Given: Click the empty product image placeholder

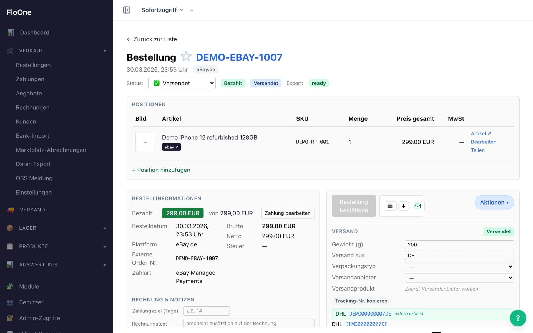Looking at the screenshot, I should pyautogui.click(x=145, y=142).
